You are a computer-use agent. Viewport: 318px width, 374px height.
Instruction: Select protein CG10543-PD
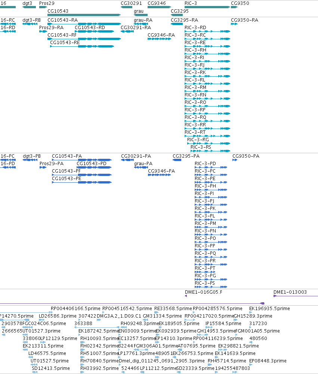(x=92, y=164)
